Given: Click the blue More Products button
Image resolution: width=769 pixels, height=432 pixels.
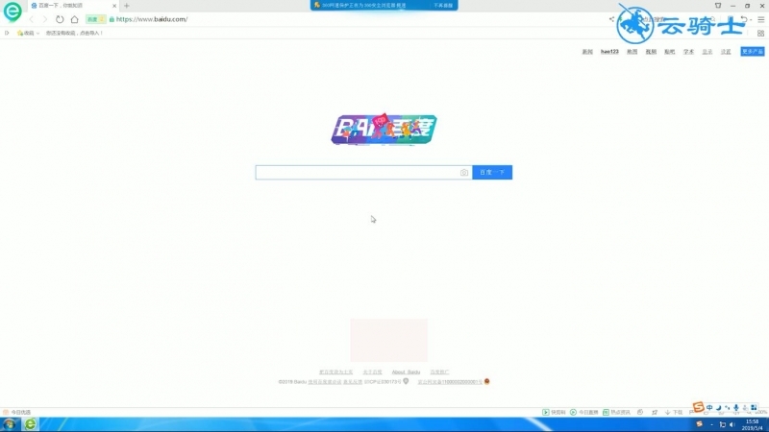Looking at the screenshot, I should pos(753,52).
